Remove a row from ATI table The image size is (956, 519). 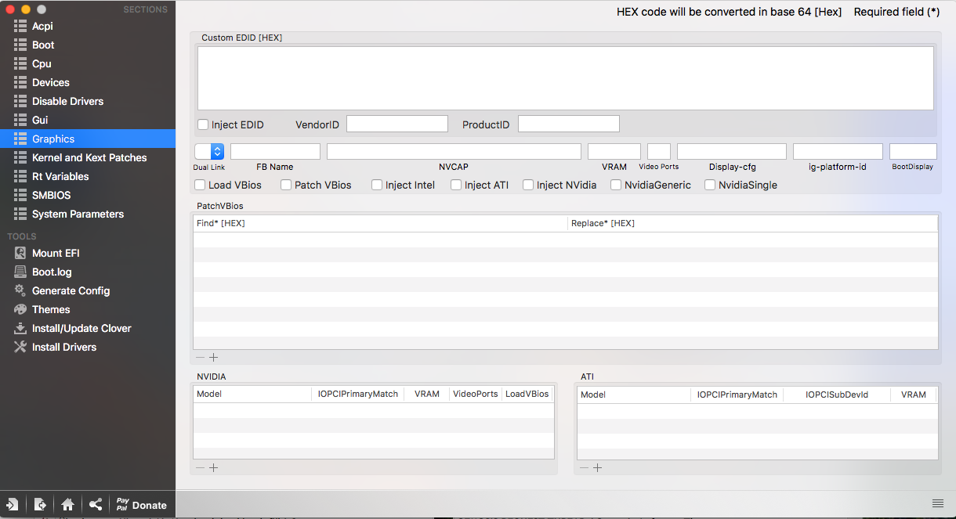[x=584, y=467]
